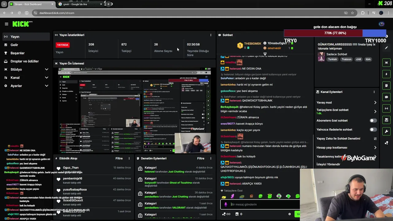Insert the angry orange face emote
This screenshot has height=221, width=393.
pos(251,196)
